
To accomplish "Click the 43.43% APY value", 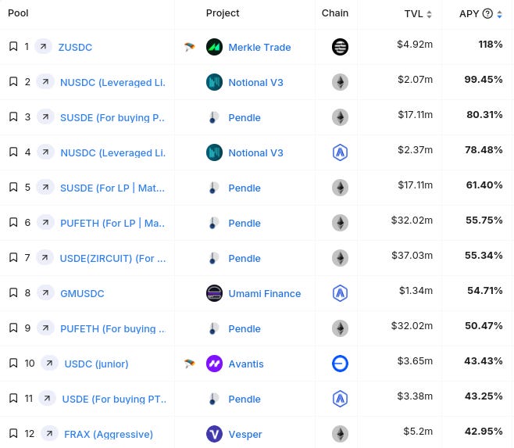I will pyautogui.click(x=484, y=360).
